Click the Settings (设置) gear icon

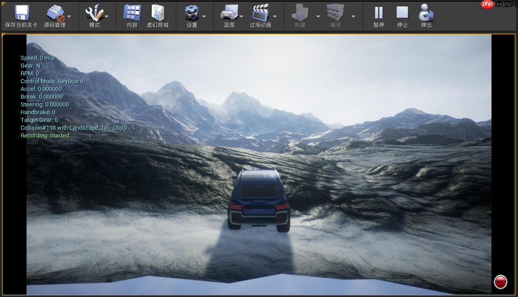[x=192, y=13]
